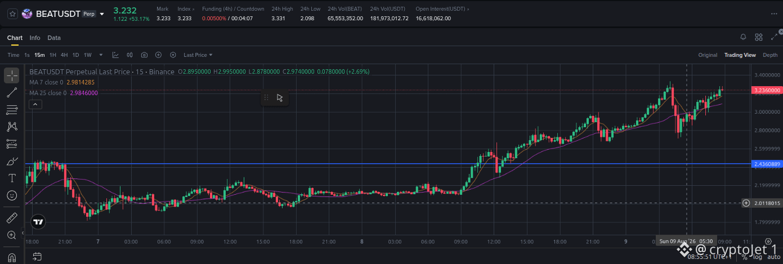Viewport: 783px width, 264px height.
Task: Open the BEATUSDT pair selector dropdown
Action: [x=102, y=14]
